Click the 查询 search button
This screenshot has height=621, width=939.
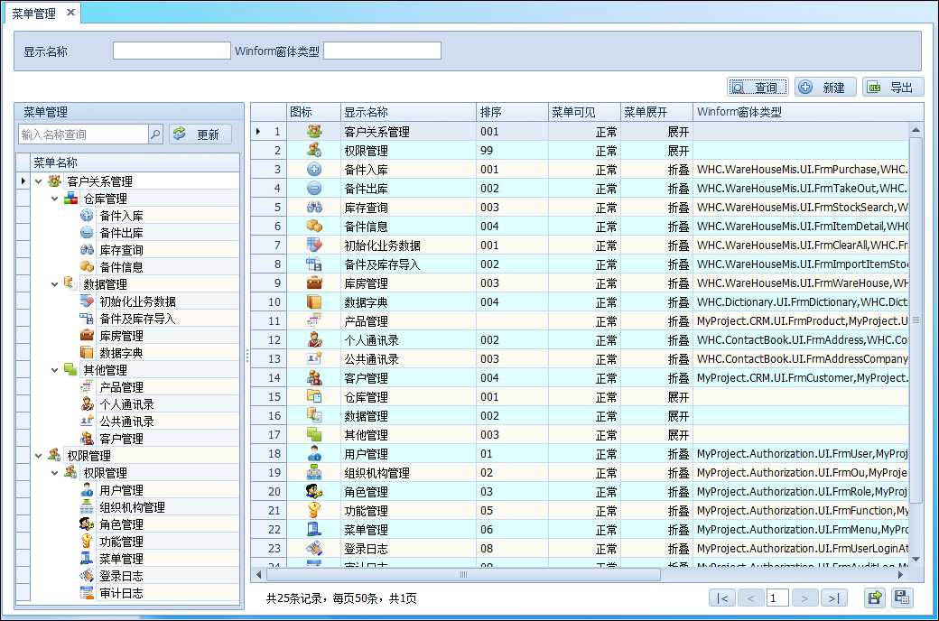click(758, 88)
